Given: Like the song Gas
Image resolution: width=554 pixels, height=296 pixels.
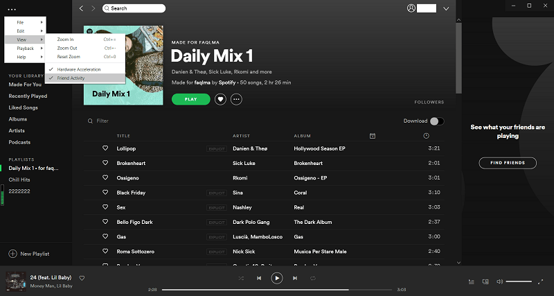Looking at the screenshot, I should (x=105, y=236).
